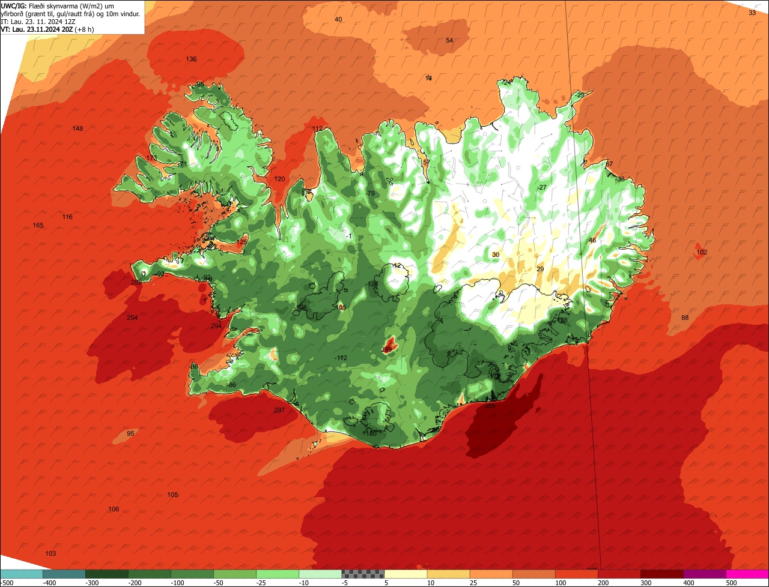769x587 pixels.
Task: Click the value 30 in the eastern highlands
Action: (496, 254)
